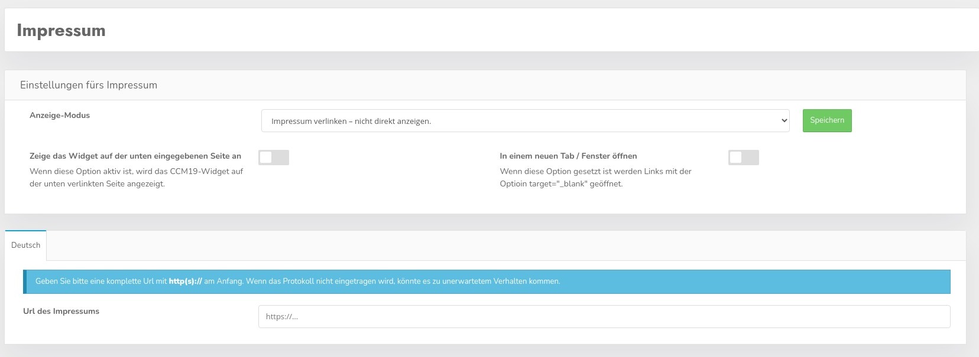Click the 'Url des Impressums' label
The image size is (979, 357).
click(x=61, y=312)
